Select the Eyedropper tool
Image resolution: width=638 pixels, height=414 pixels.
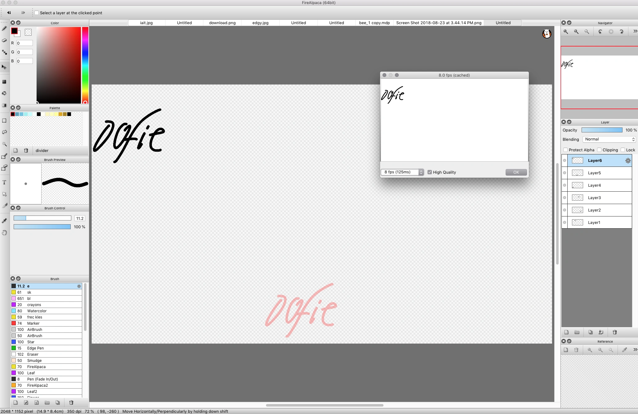point(4,221)
